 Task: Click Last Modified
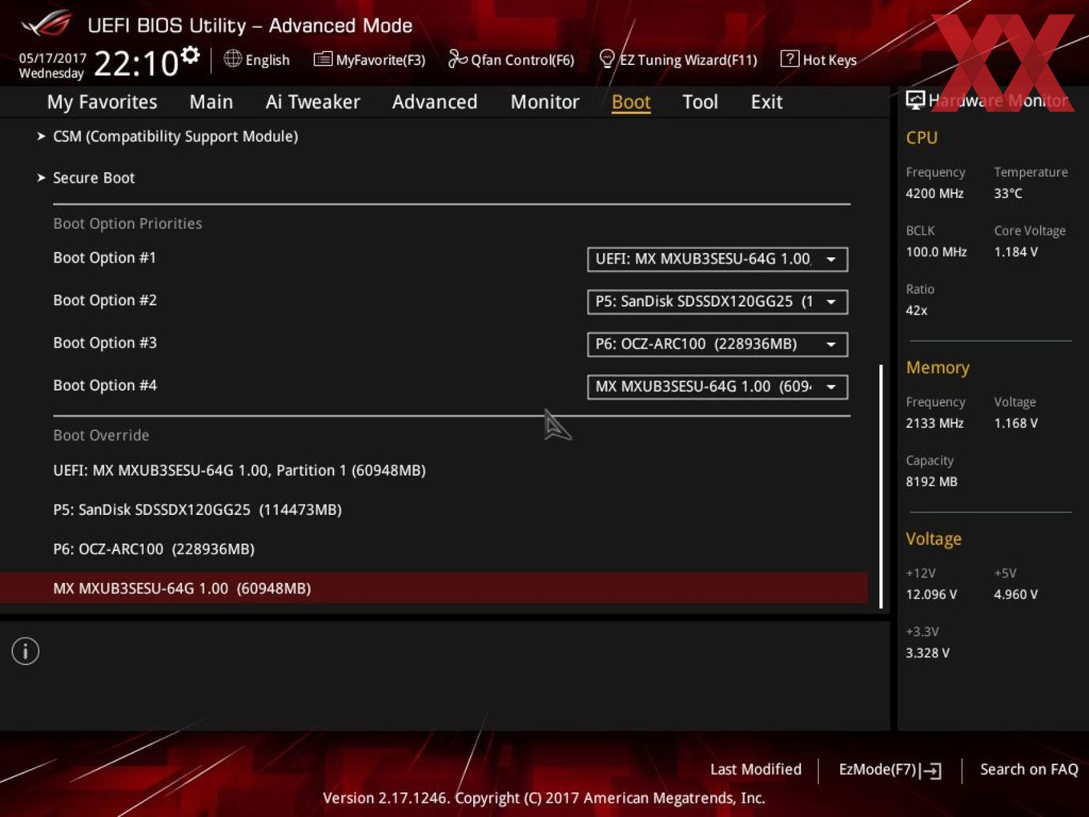[756, 769]
